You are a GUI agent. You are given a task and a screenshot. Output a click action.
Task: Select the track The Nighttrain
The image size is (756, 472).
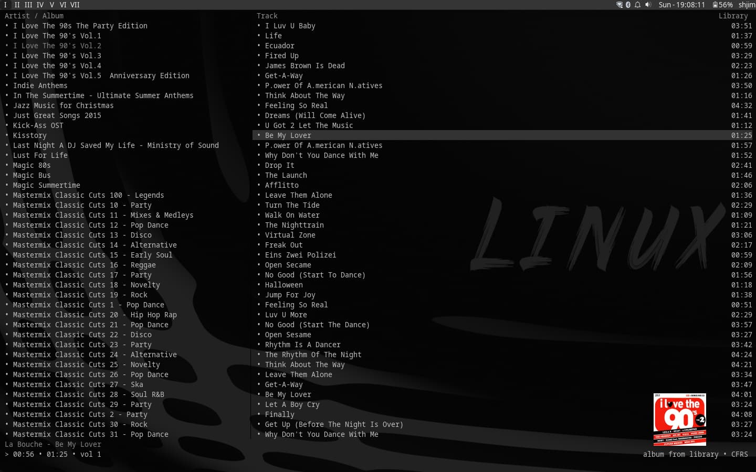tap(295, 225)
